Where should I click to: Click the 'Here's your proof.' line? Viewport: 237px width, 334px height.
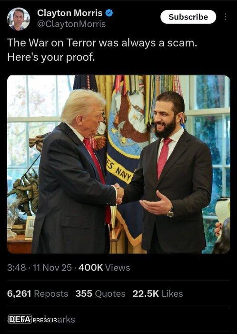[51, 57]
